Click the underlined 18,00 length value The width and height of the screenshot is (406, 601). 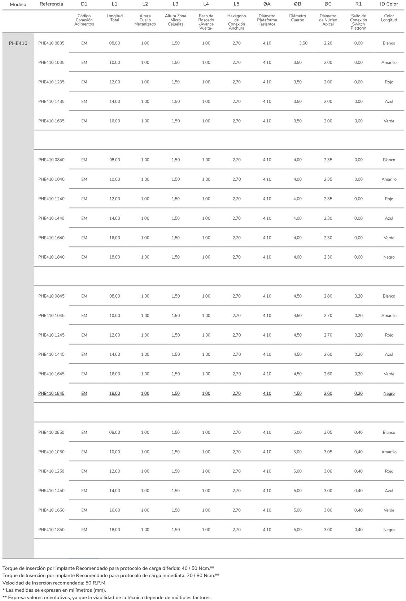pos(114,393)
